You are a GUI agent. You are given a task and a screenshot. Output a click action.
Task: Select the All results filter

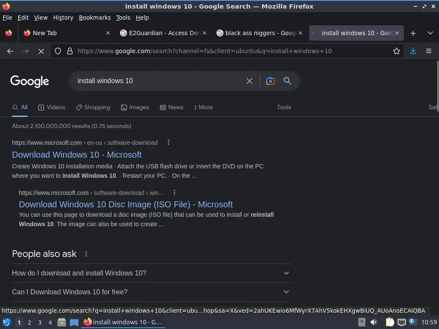pos(20,108)
